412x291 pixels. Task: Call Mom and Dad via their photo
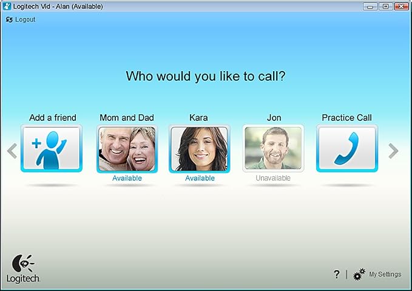127,149
